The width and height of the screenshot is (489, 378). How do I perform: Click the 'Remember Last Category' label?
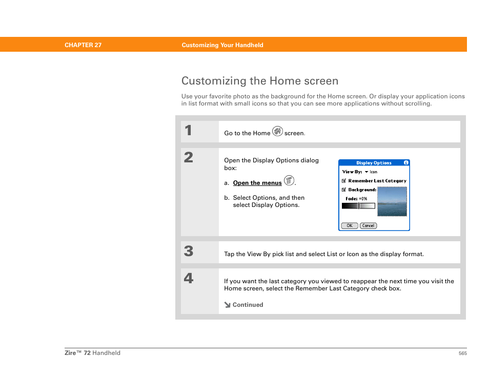coord(377,181)
